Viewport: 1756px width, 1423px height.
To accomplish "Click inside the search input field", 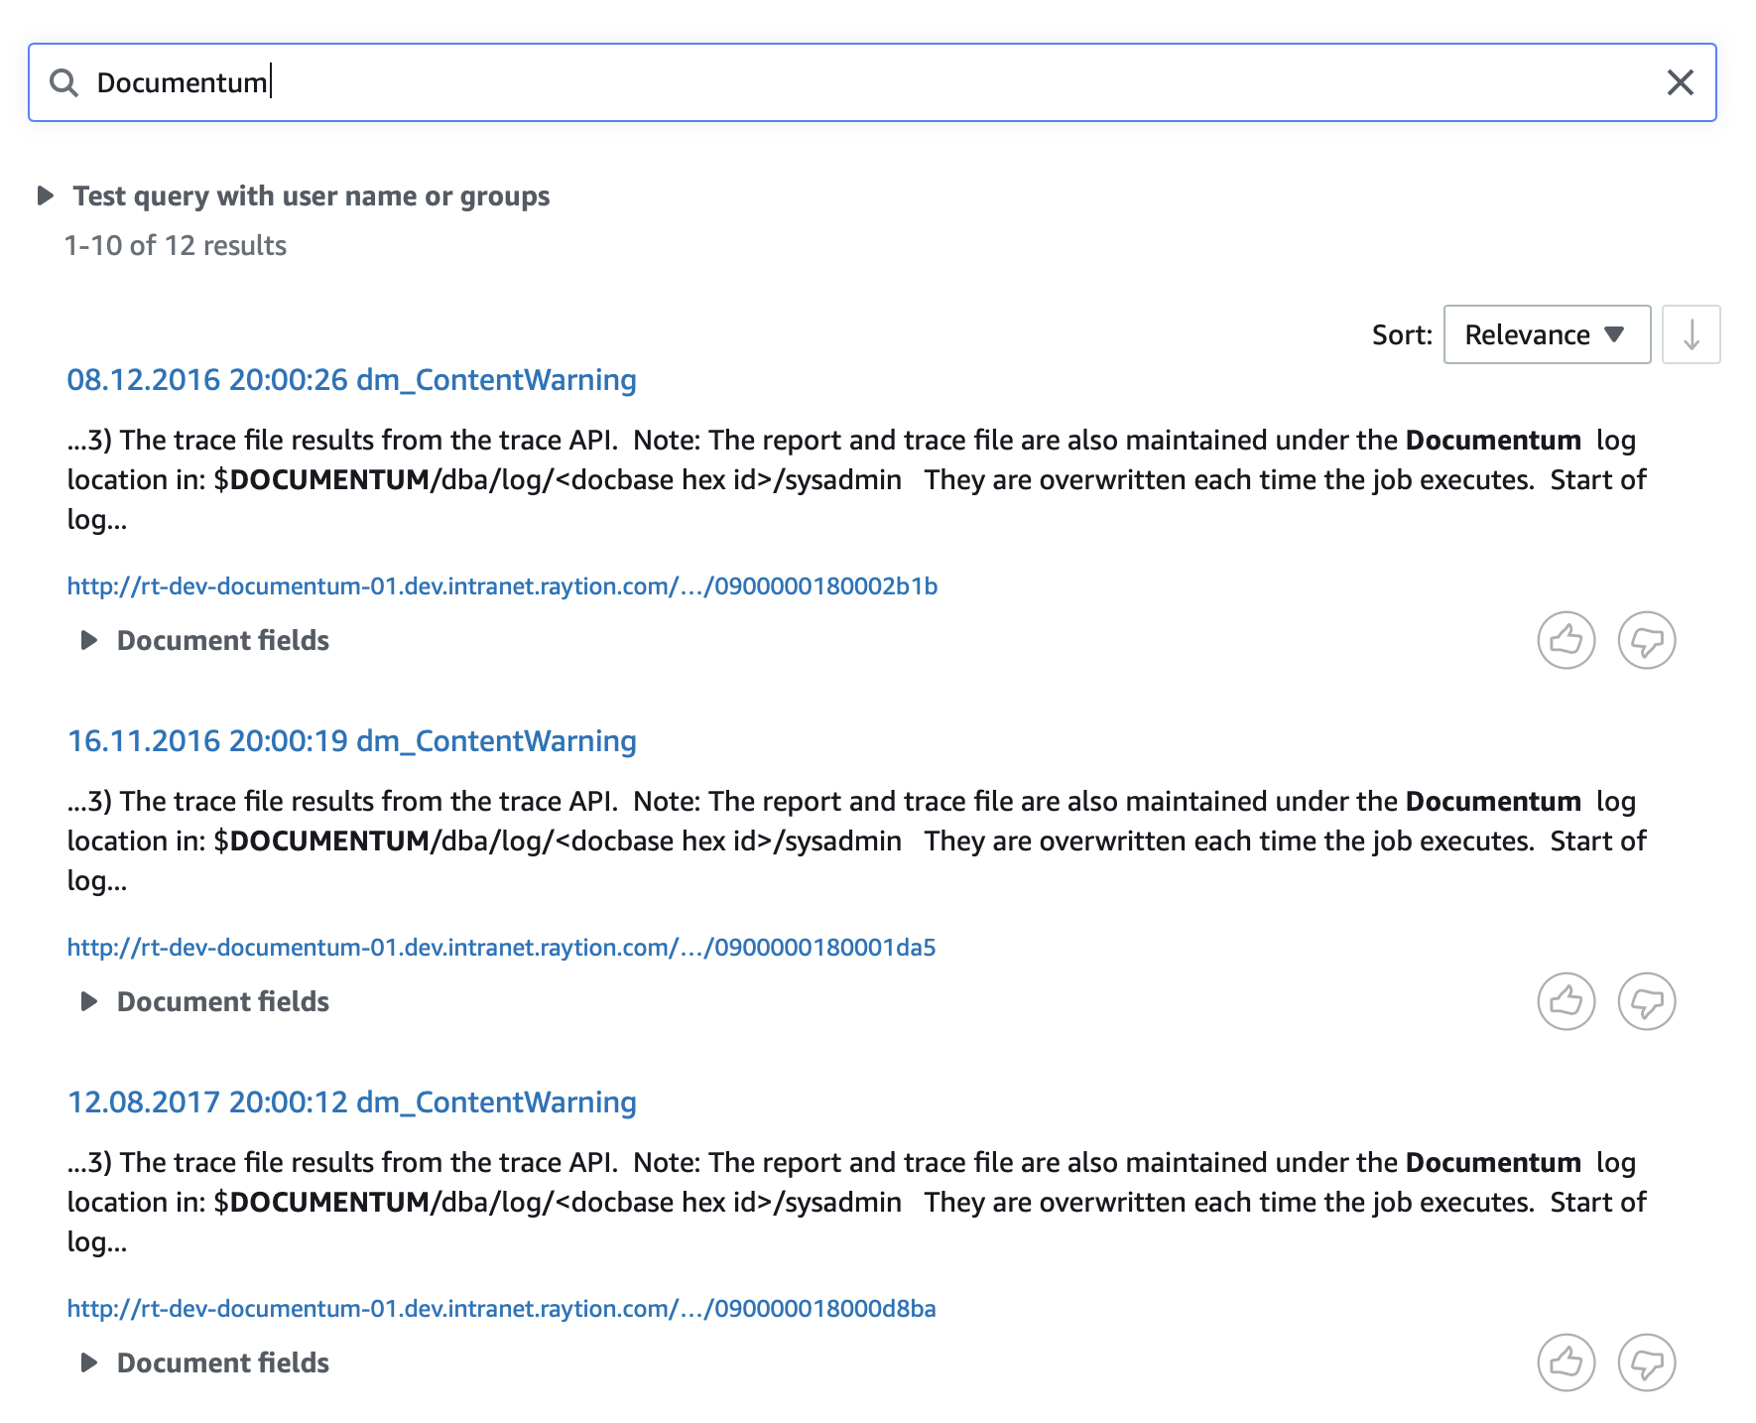I will [595, 83].
